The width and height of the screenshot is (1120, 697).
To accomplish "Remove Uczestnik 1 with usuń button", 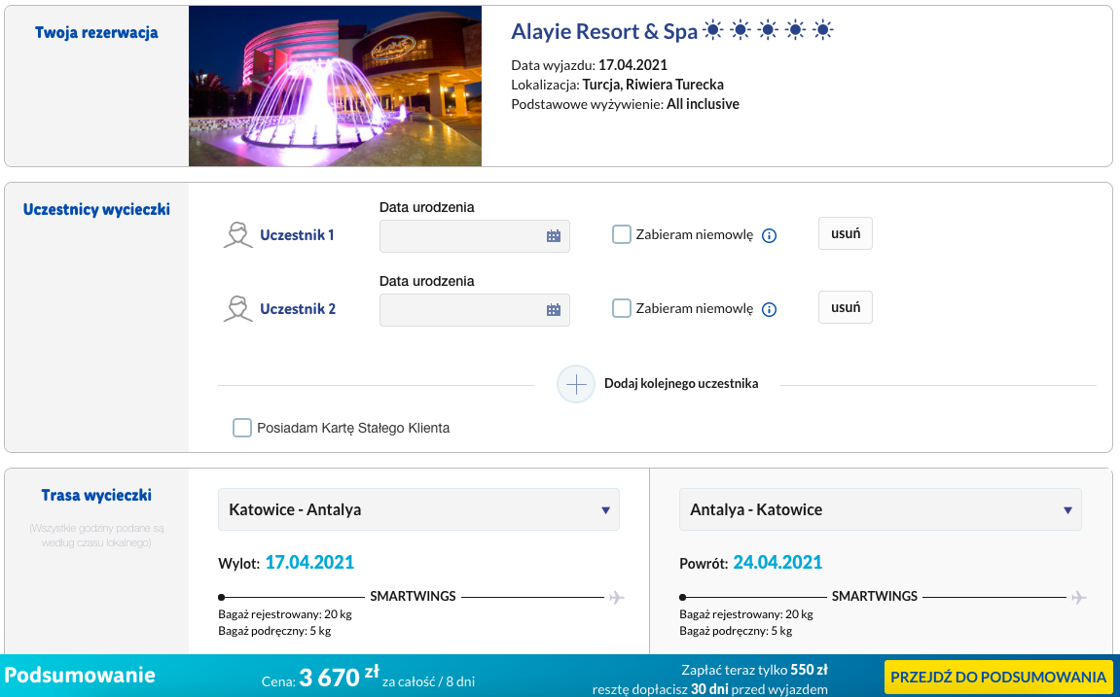I will [845, 233].
